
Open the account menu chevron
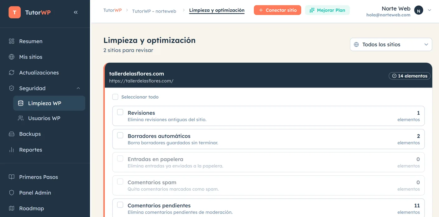pos(430,10)
